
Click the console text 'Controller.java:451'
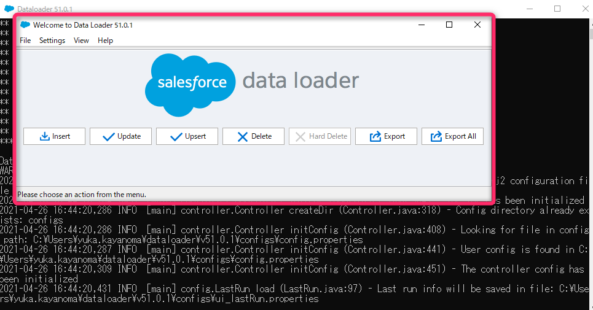(395, 269)
